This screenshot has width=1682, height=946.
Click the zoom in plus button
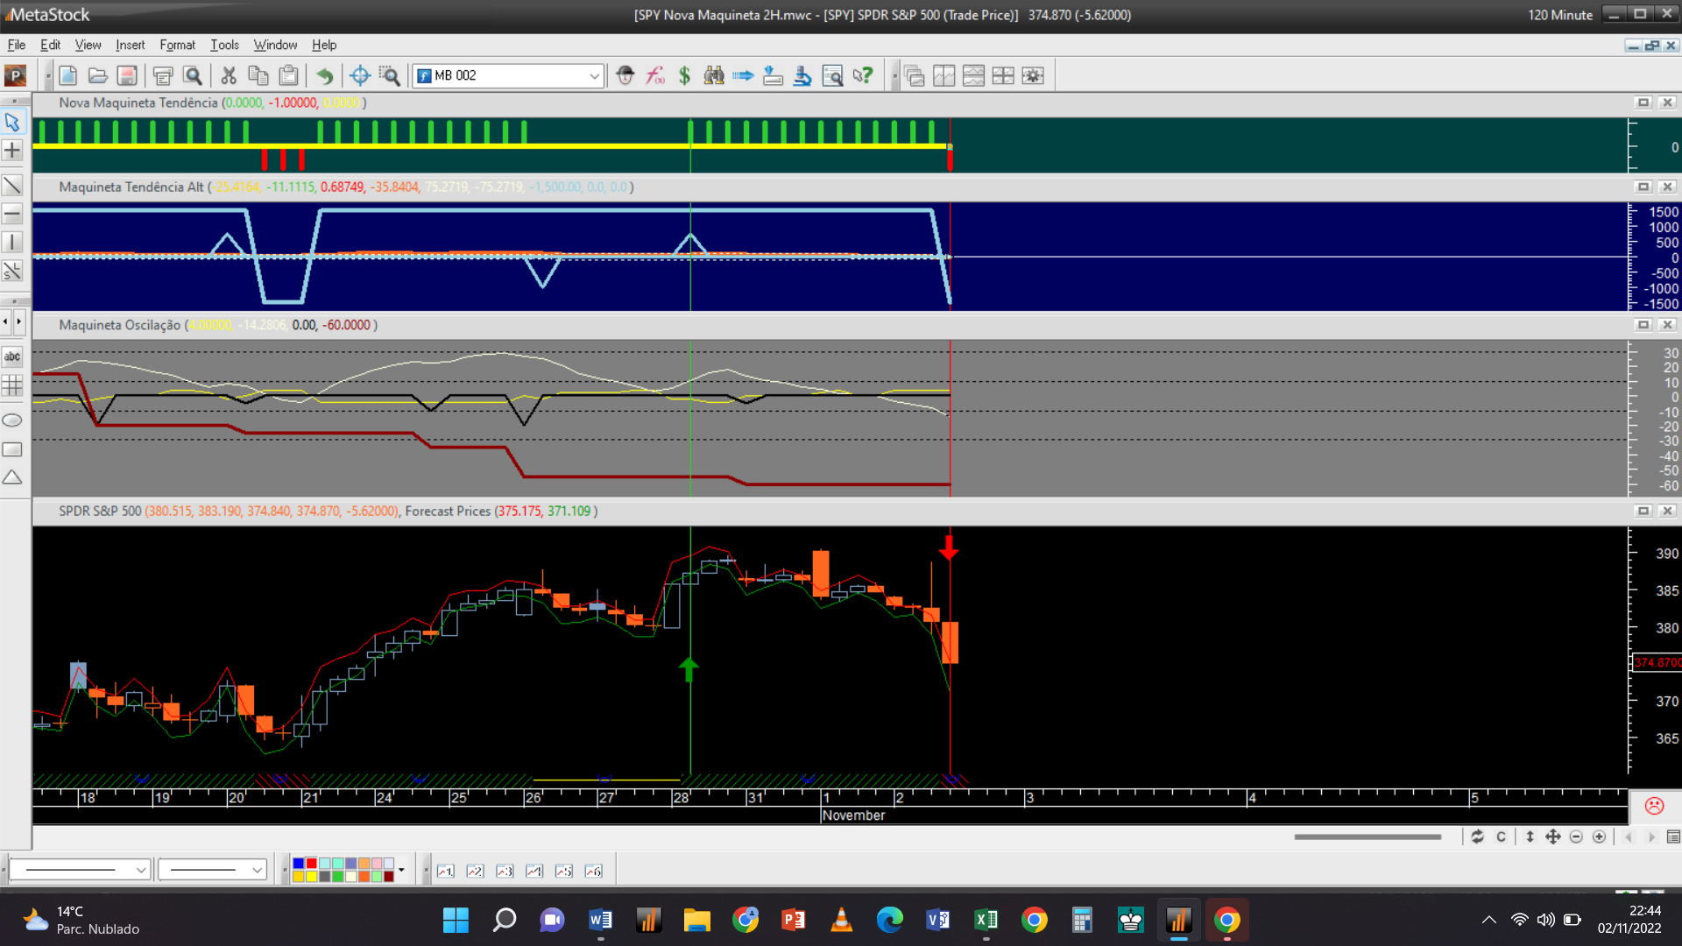1599,837
